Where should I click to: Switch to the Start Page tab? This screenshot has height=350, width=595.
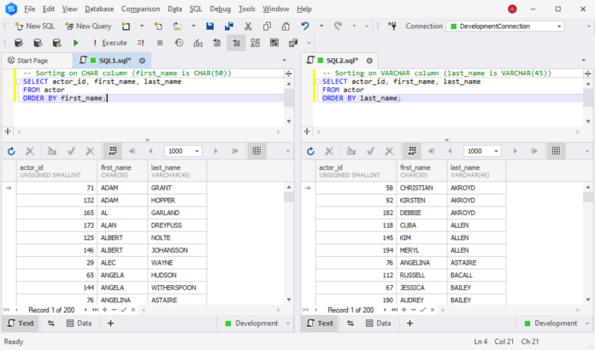[32, 61]
